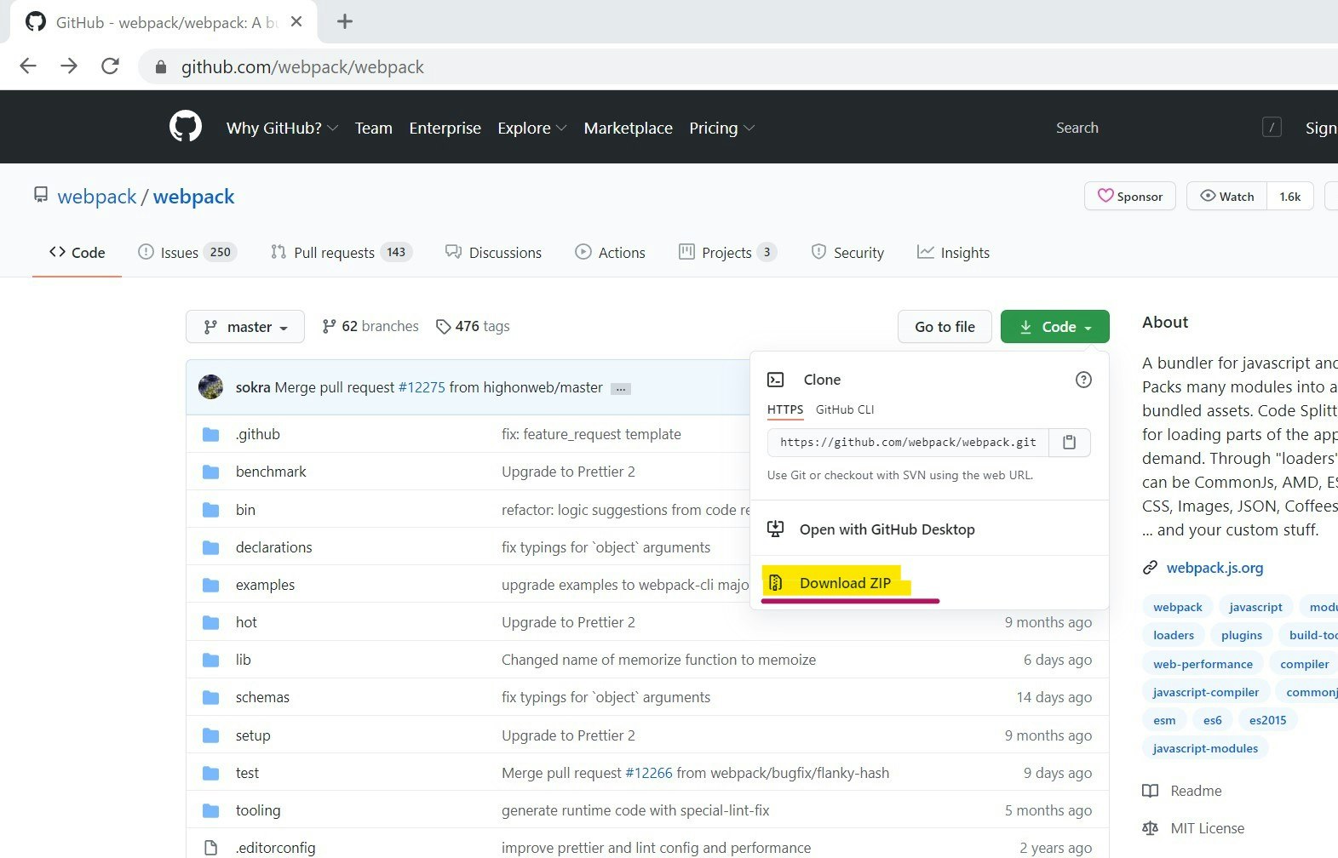Reload the page with refresh icon
1338x858 pixels.
(110, 66)
